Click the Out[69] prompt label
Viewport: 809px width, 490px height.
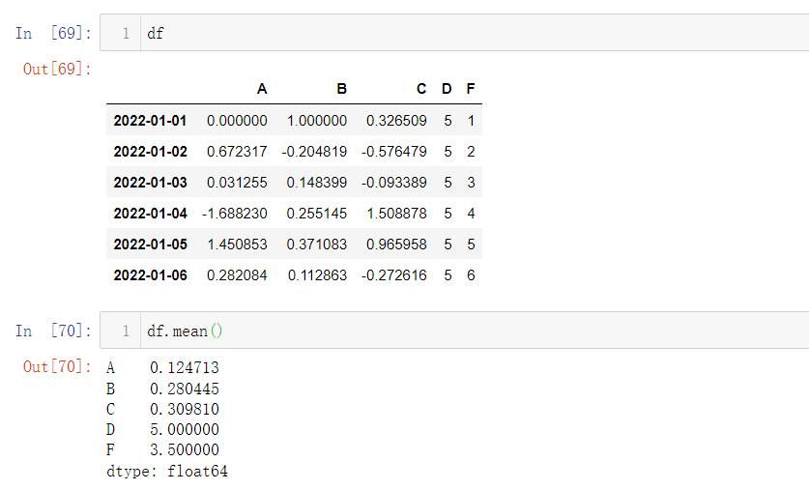57,69
